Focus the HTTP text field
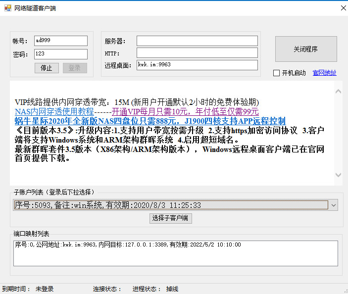The height and width of the screenshot is (294, 348). coord(197,53)
